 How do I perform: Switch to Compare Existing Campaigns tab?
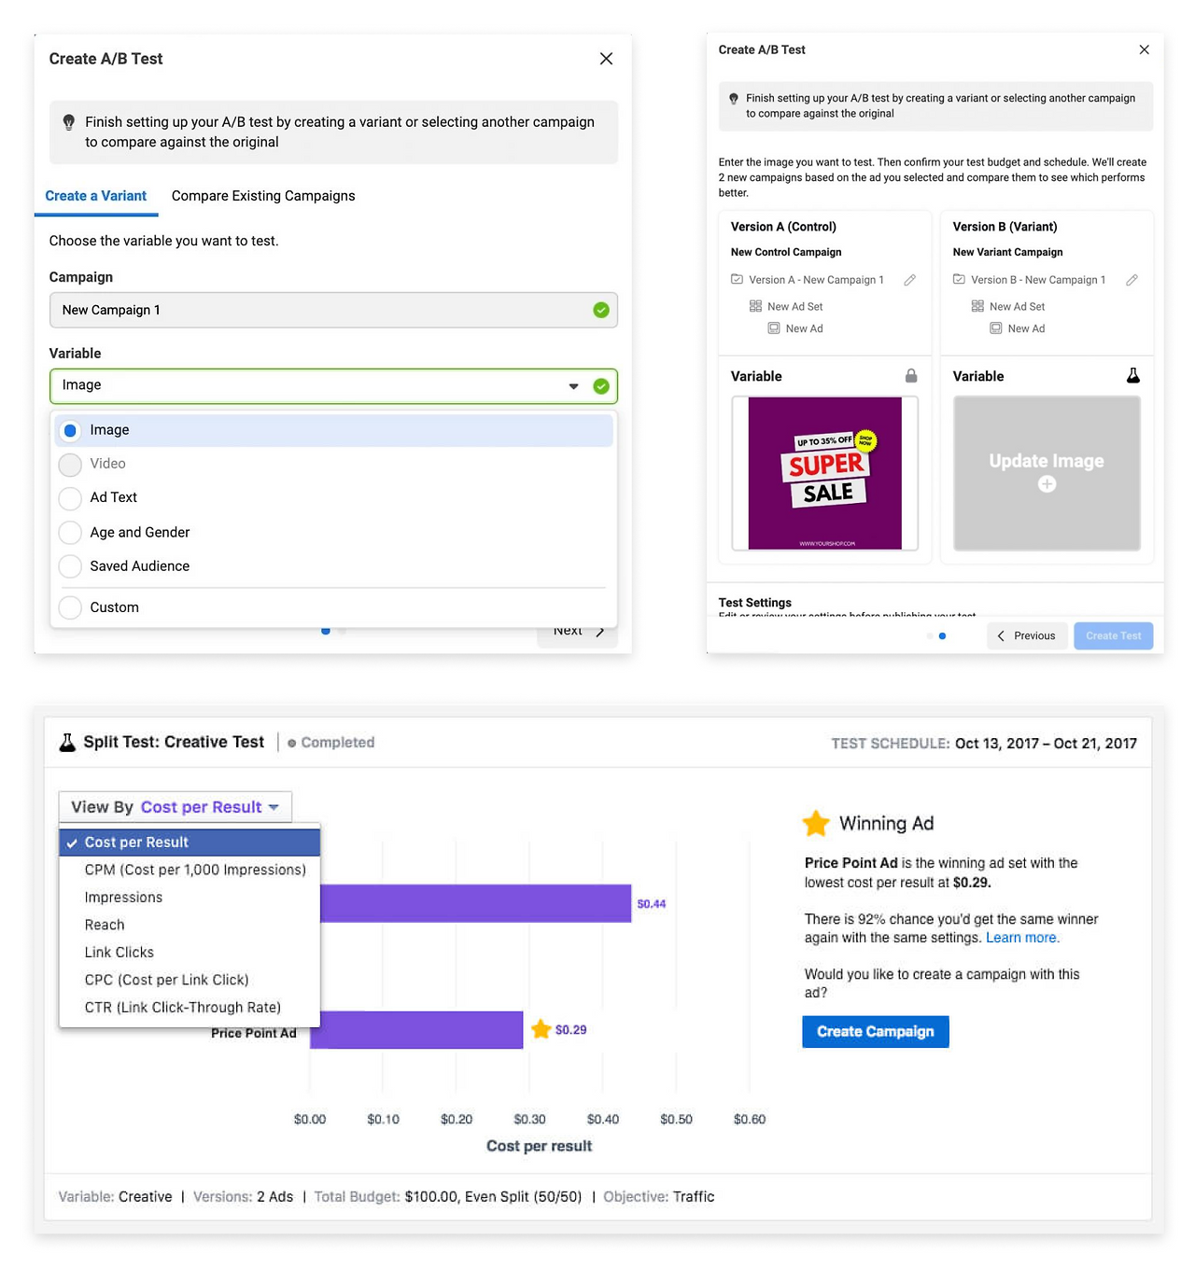(263, 196)
